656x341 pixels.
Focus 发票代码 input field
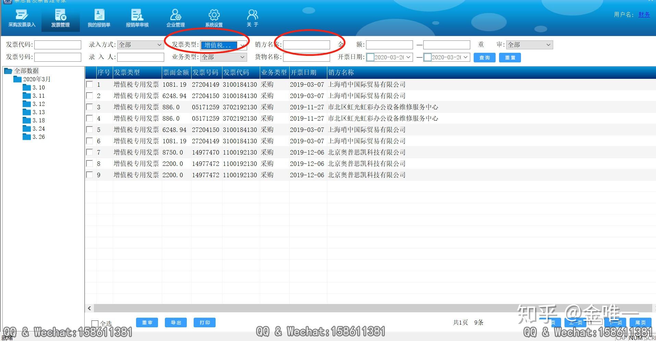(58, 45)
